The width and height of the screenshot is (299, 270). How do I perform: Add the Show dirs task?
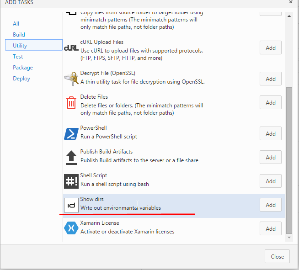click(x=271, y=205)
